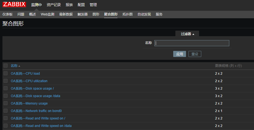This screenshot has height=130, width=254.
Task: Tick the checkbox for OA系统---CPU load
Action: pos(6,73)
